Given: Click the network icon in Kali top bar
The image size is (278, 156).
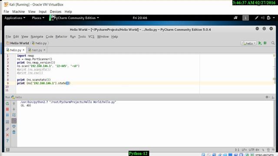Looking at the screenshot, I should point(257,18).
